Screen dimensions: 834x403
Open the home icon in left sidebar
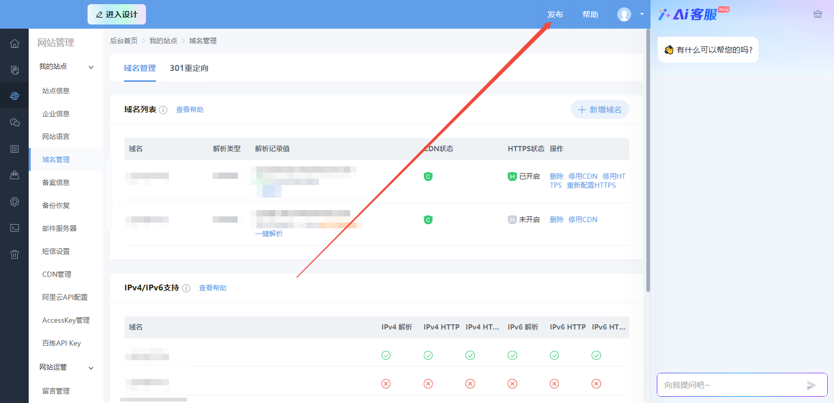tap(15, 43)
